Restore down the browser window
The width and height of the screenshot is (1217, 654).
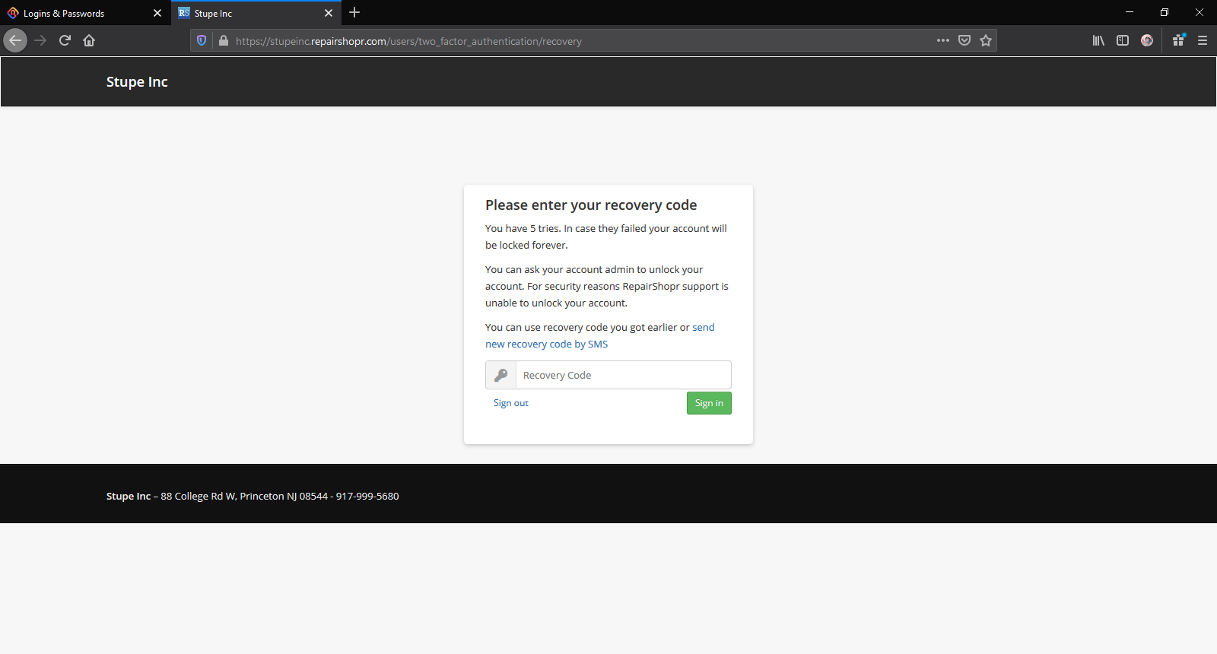[1165, 12]
